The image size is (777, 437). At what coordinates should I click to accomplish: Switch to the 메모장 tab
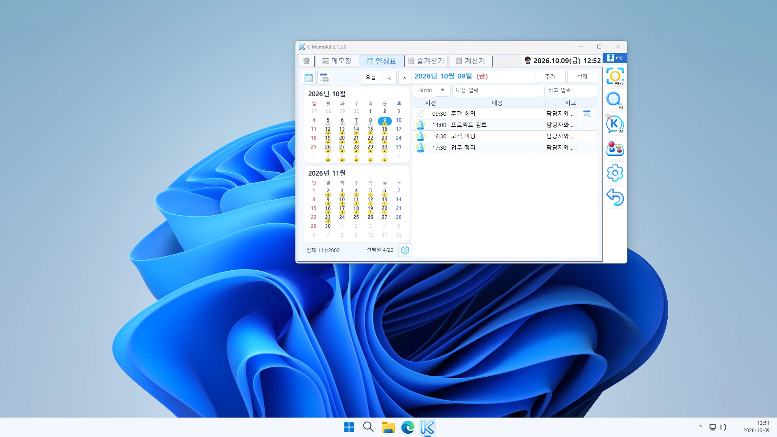coord(337,61)
